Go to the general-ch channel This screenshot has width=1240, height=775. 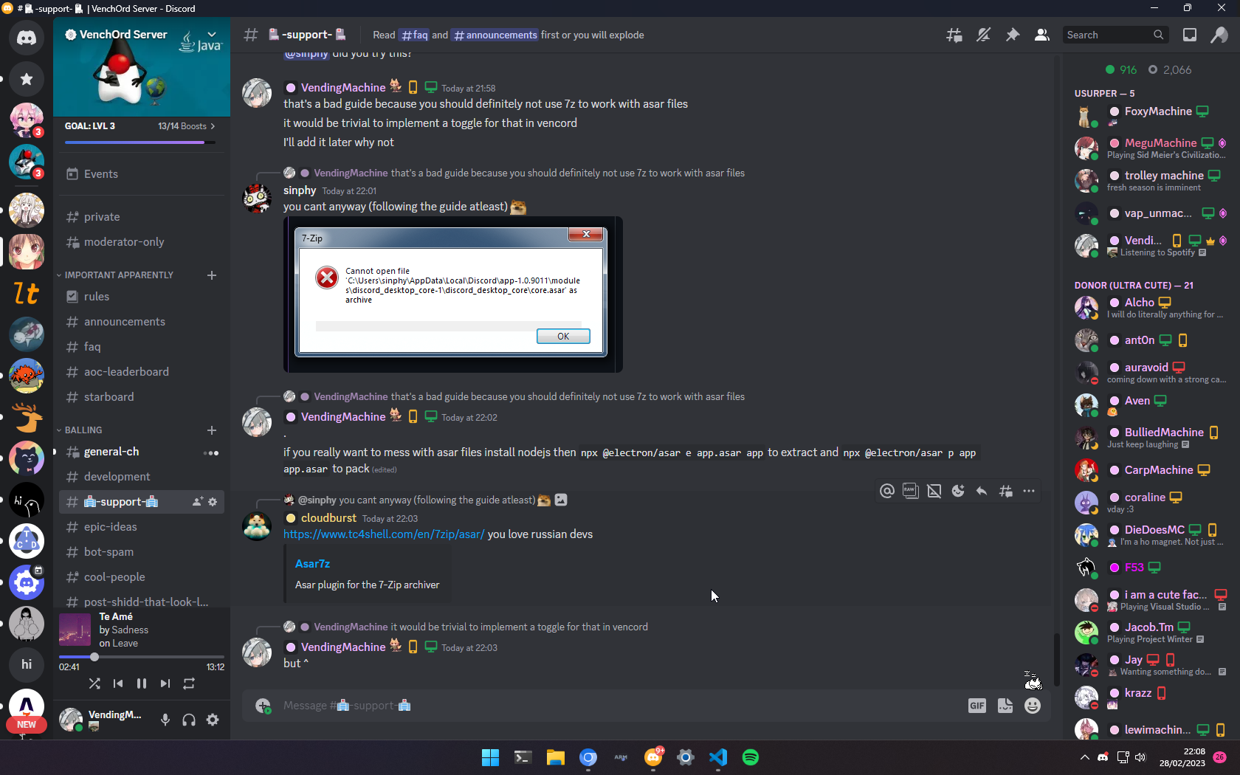pos(142,452)
